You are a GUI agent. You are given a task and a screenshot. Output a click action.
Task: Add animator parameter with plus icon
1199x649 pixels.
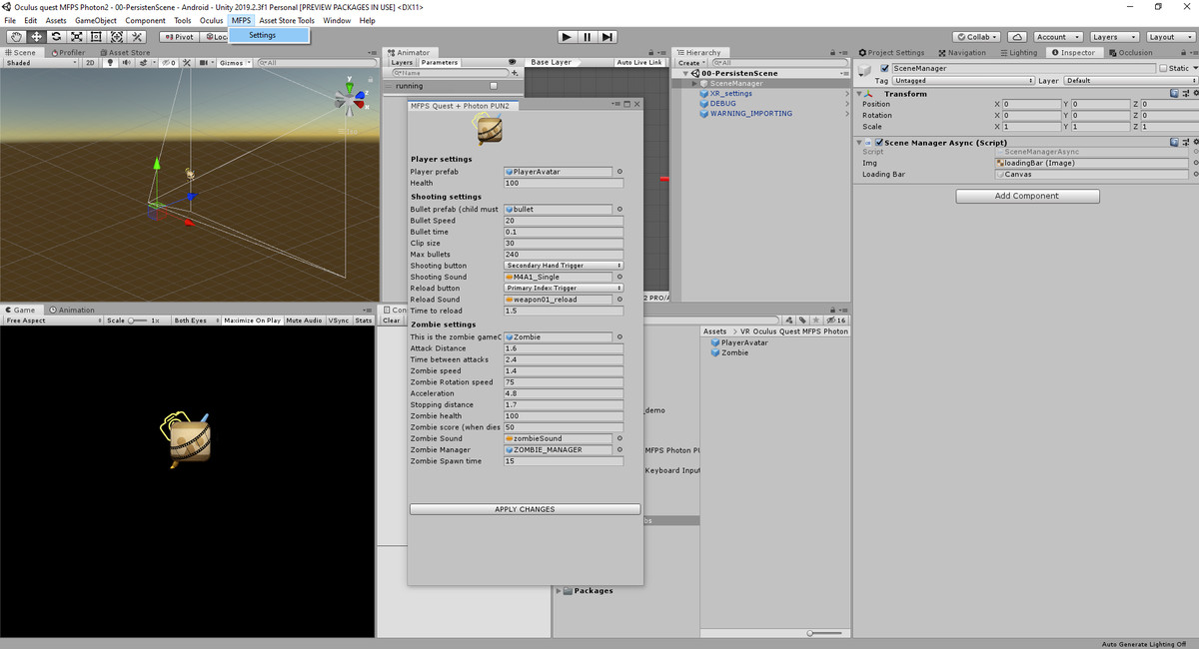[x=515, y=73]
